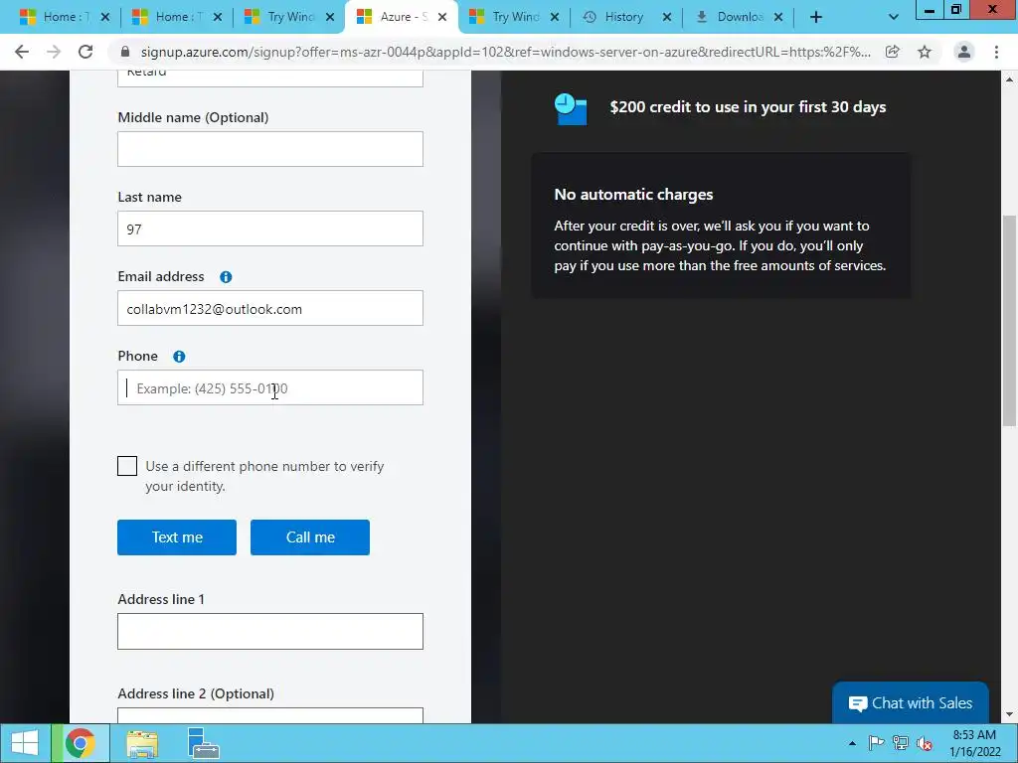Image resolution: width=1018 pixels, height=763 pixels.
Task: Click scrollbar down arrow
Action: 1009,714
